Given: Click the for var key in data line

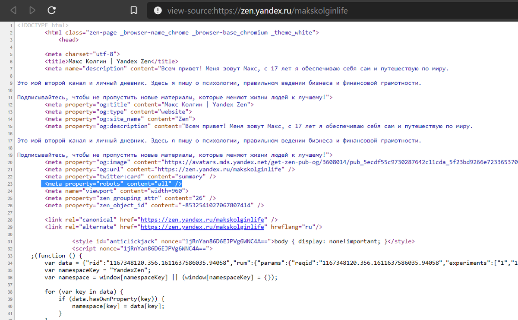Looking at the screenshot, I should coord(84,291).
